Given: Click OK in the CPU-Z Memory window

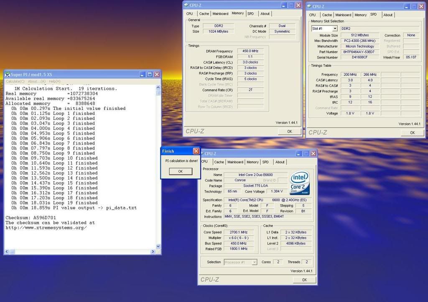Looking at the screenshot, I should (x=289, y=131).
